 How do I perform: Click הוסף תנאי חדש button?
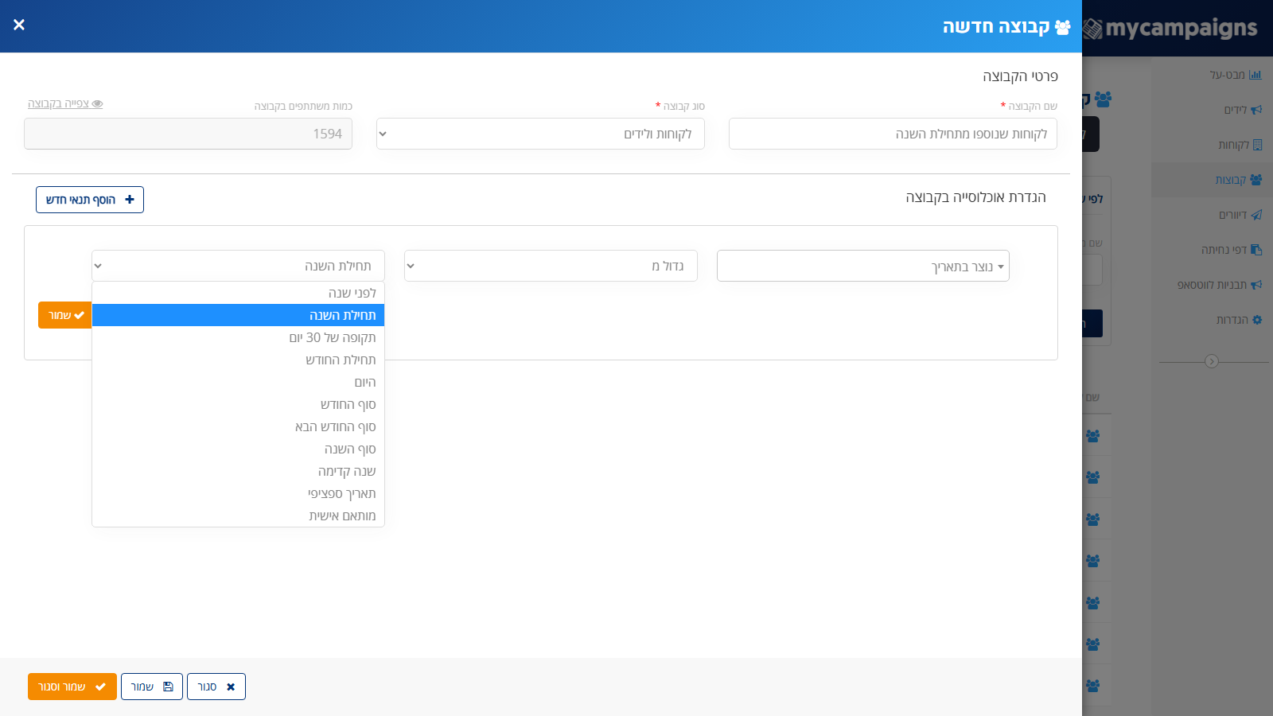point(90,200)
